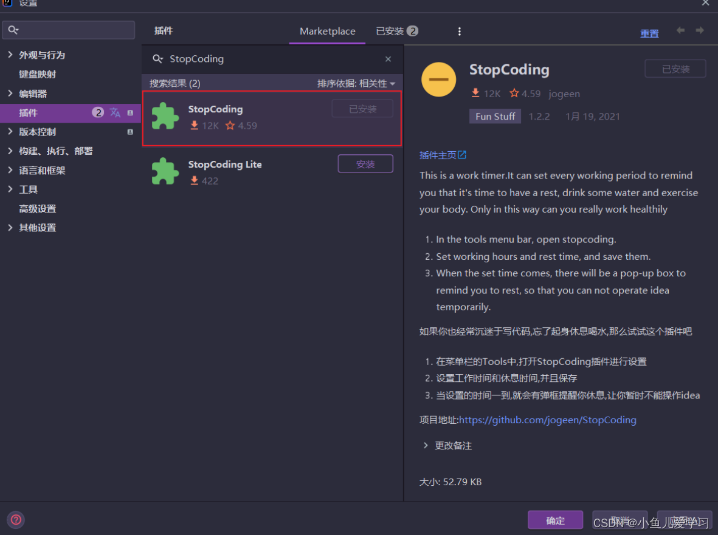Click the external link icon beside plugin homepage
Screen dimensions: 718x535
click(462, 155)
